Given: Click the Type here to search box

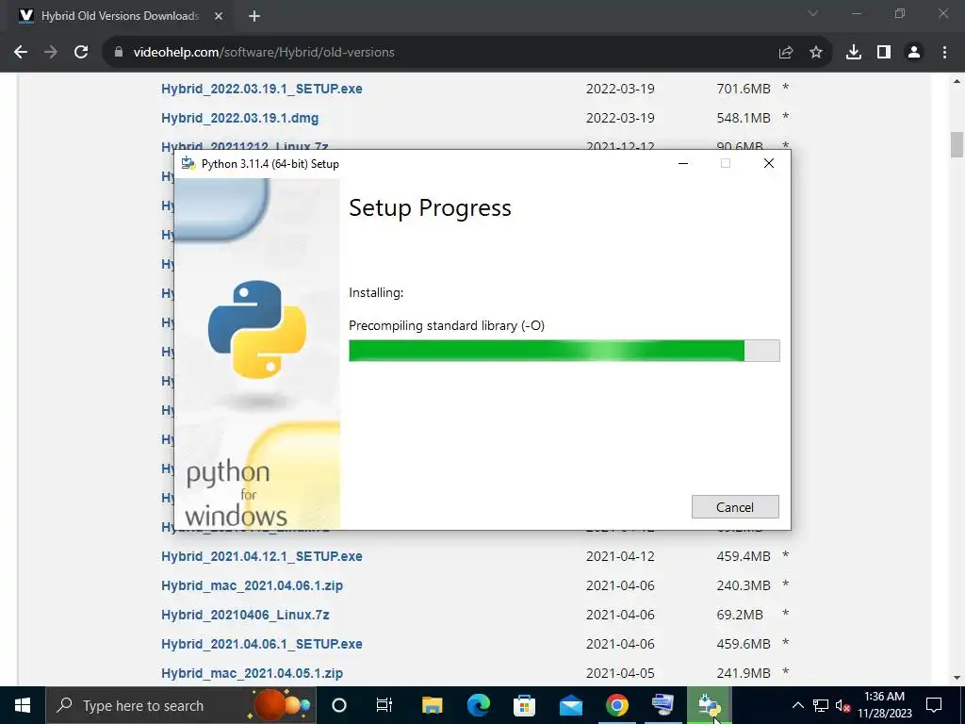Looking at the screenshot, I should click(x=181, y=705).
